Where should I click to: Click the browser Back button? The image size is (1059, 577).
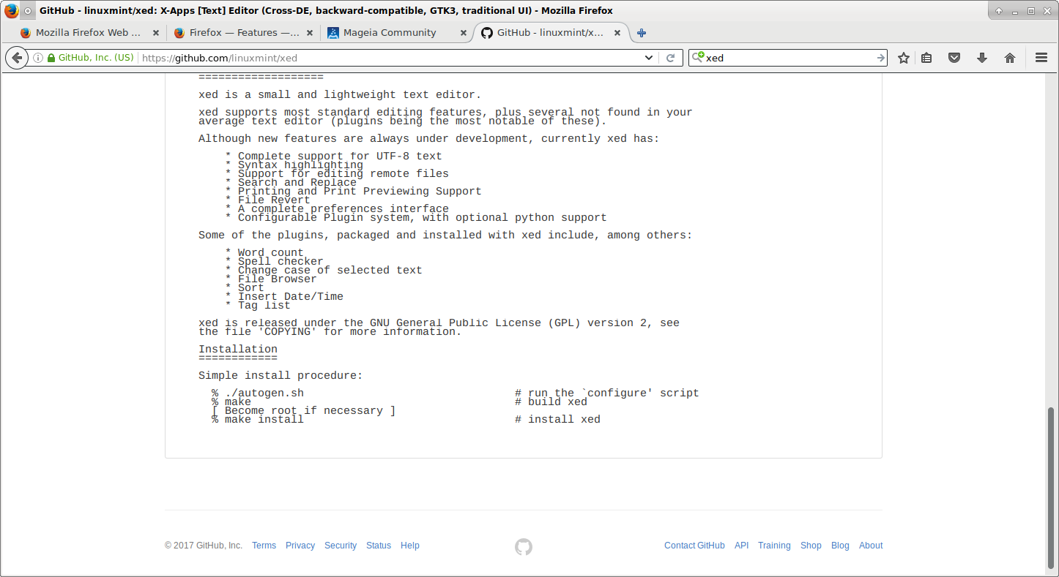pyautogui.click(x=16, y=58)
